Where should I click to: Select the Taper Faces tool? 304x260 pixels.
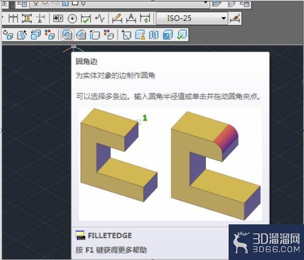(22, 35)
